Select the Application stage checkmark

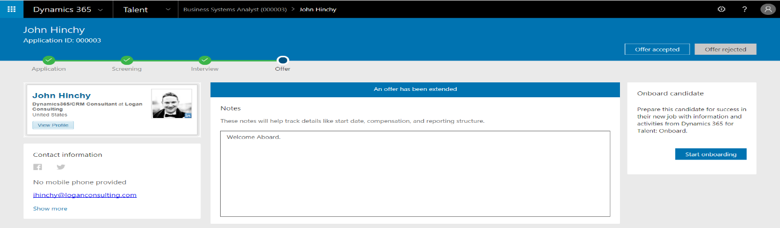point(48,60)
